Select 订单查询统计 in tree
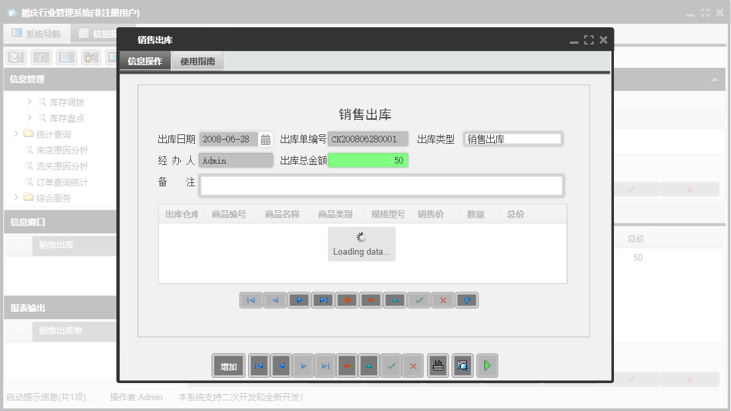Viewport: 731px width, 411px height. pyautogui.click(x=62, y=182)
